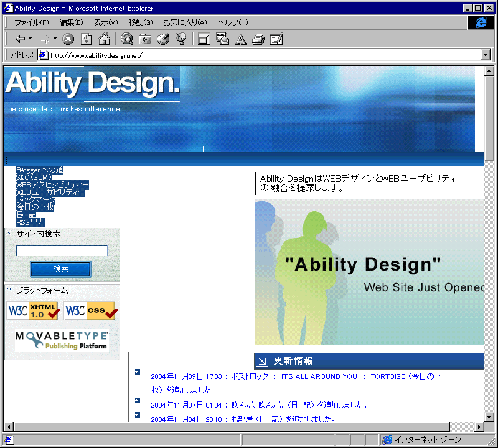Open the 編集(E) menu
Screen dimensions: 498x448
[x=71, y=22]
